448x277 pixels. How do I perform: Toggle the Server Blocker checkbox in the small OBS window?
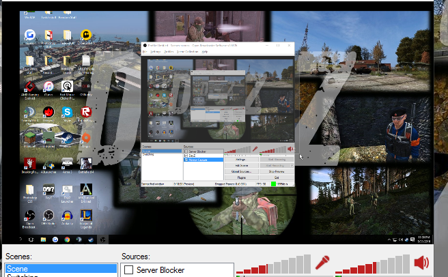[x=186, y=151]
